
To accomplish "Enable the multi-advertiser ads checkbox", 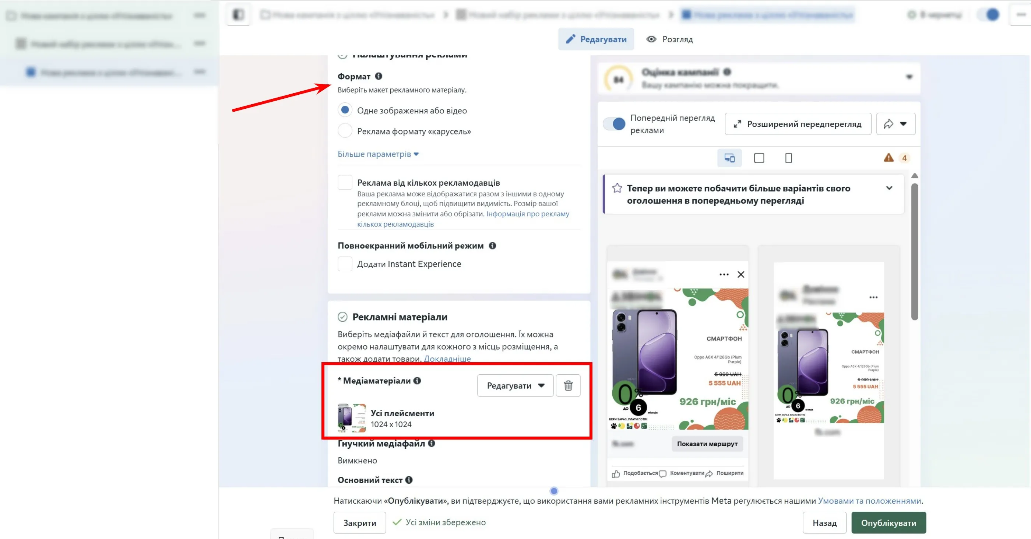I will pos(345,183).
